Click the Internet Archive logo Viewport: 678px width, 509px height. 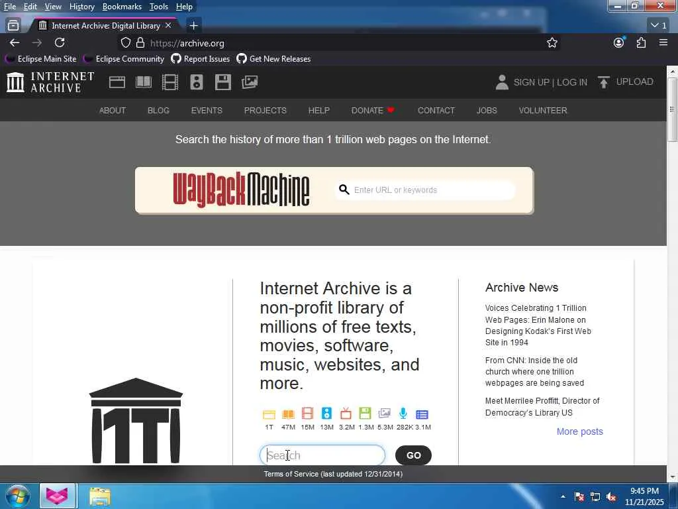point(50,82)
